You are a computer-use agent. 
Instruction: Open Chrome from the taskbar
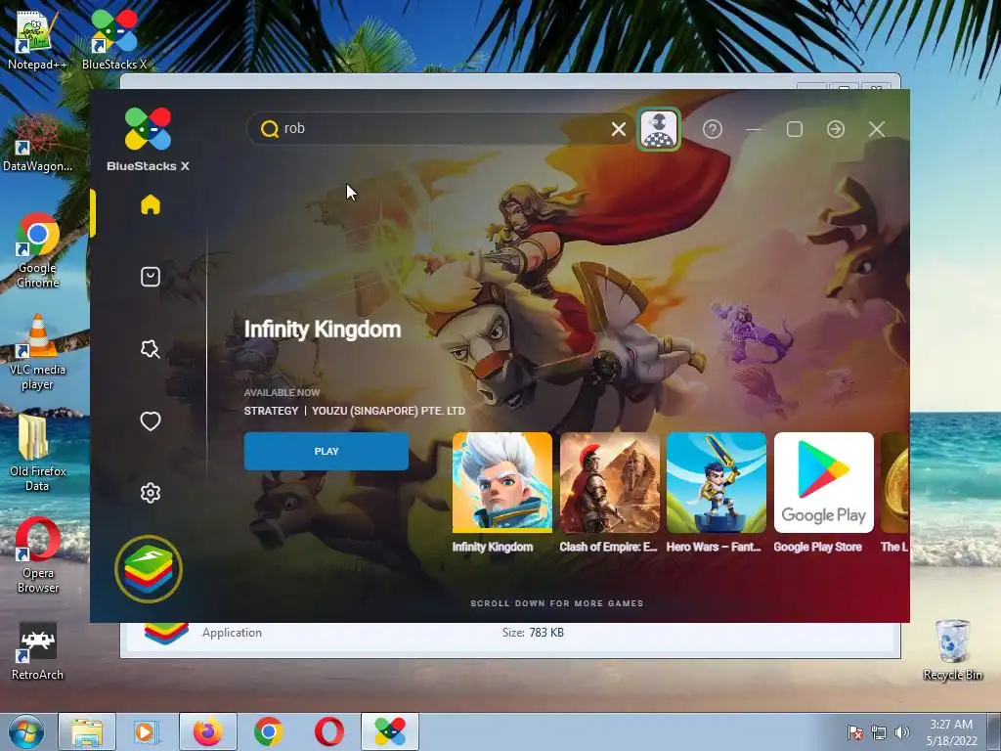pos(269,731)
